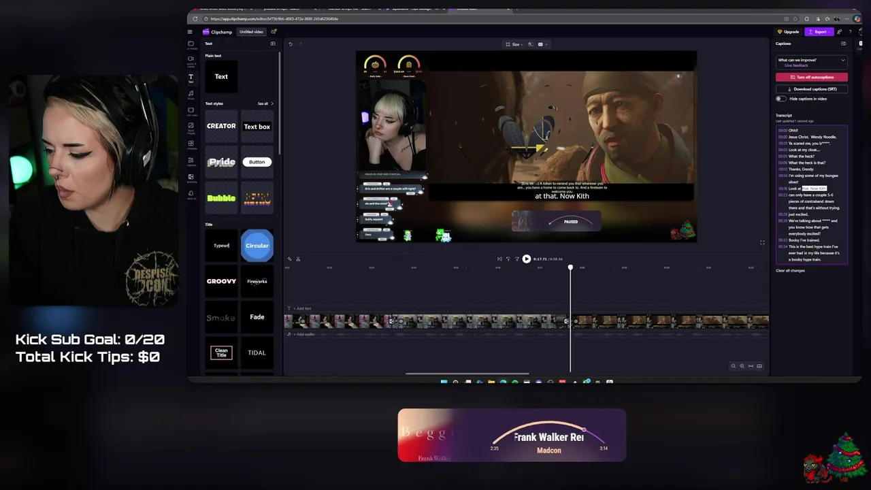Click the Upgrade button
This screenshot has height=490, width=871.
click(789, 32)
